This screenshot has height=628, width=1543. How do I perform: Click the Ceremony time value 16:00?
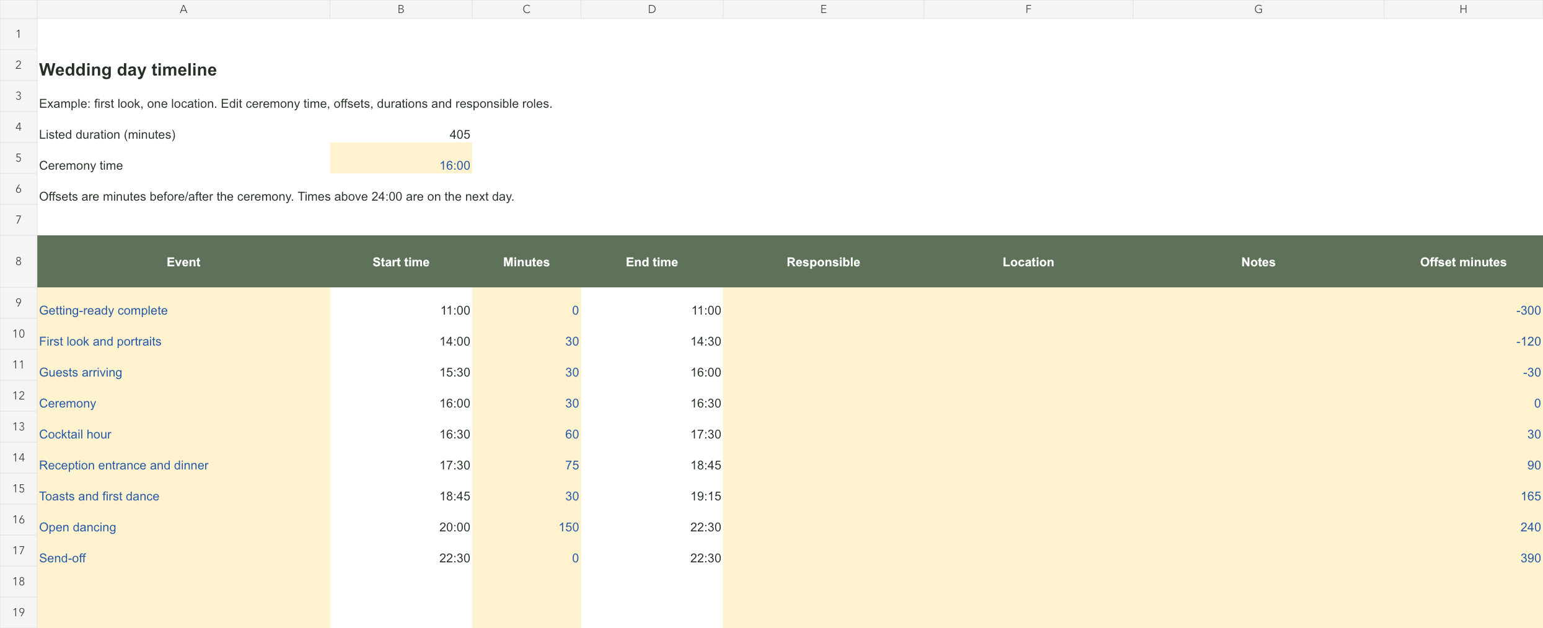click(x=401, y=158)
